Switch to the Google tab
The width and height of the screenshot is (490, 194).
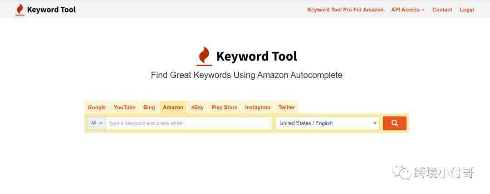pos(97,107)
